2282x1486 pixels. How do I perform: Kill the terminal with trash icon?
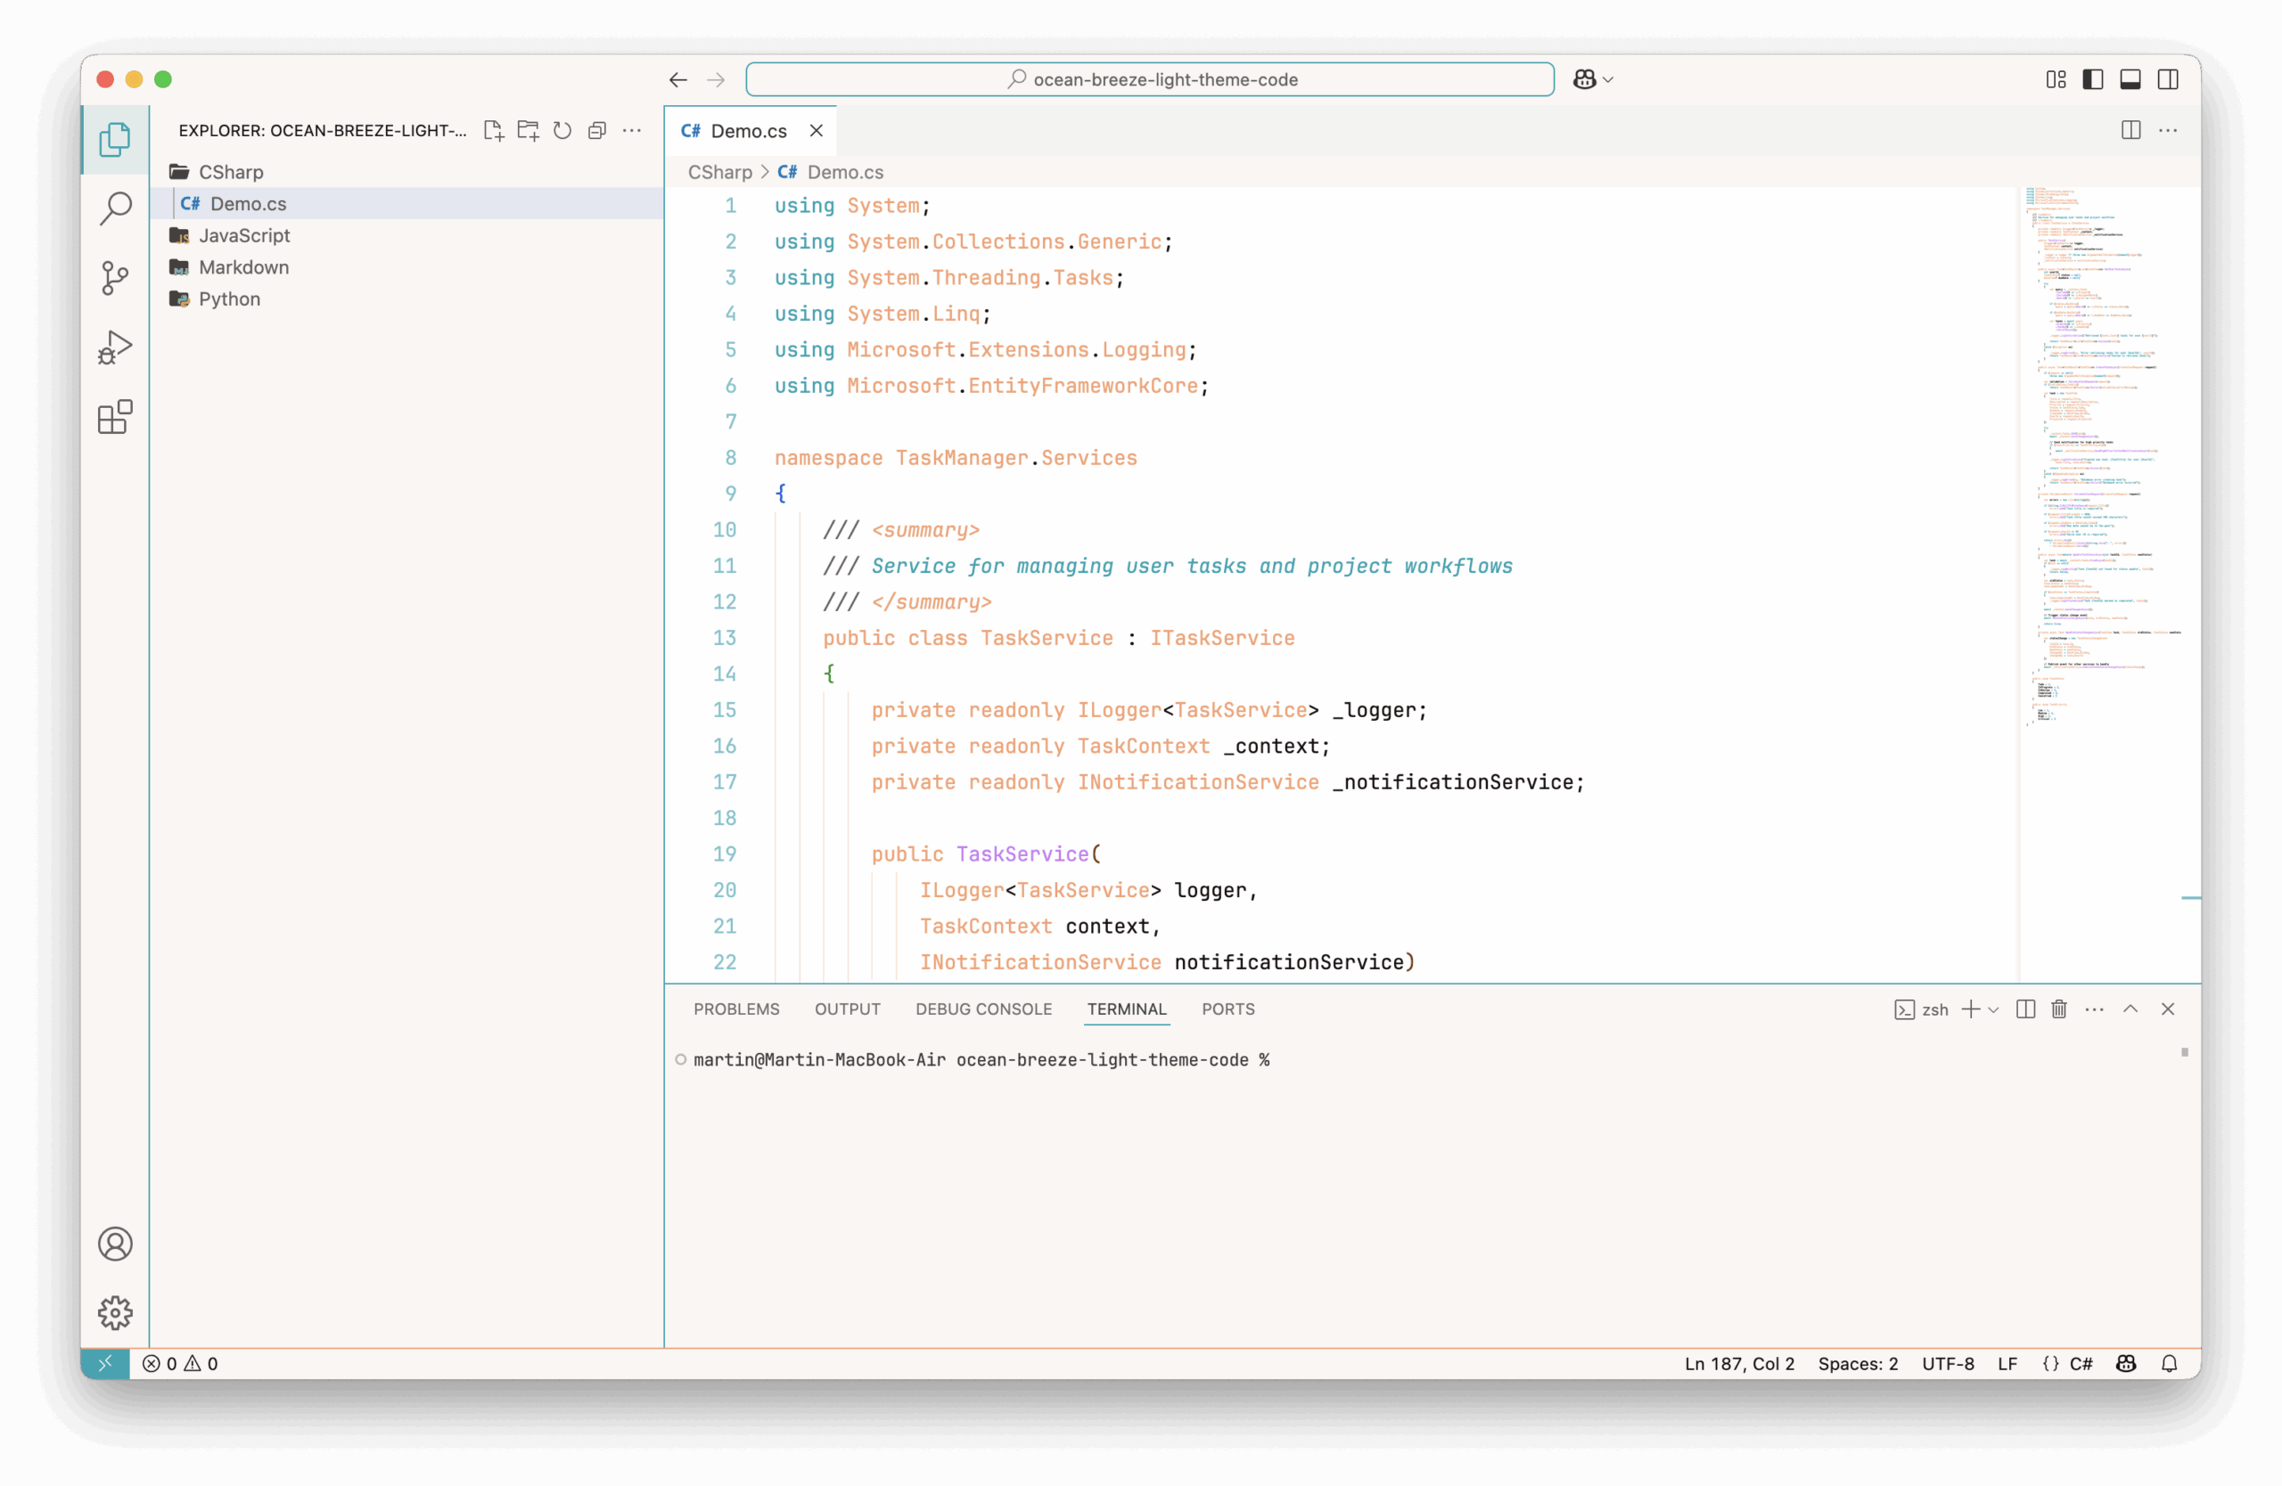pos(2059,1008)
